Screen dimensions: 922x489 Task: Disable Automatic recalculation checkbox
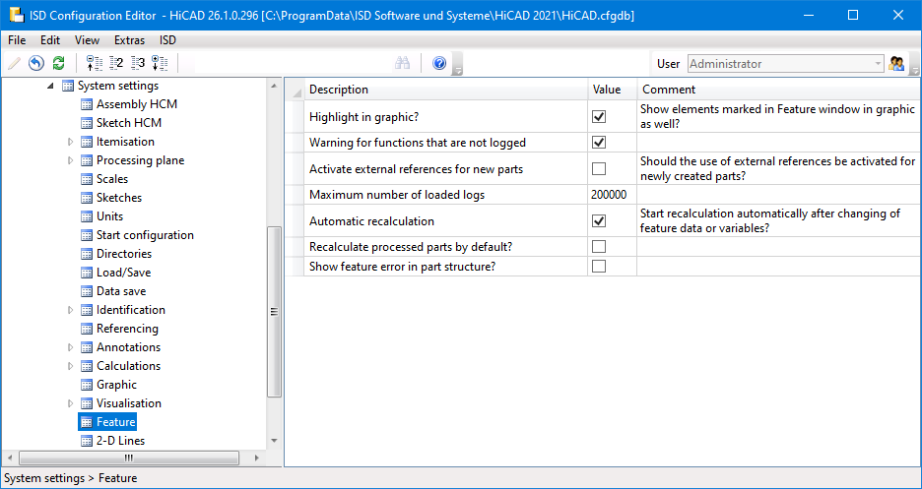pos(599,221)
